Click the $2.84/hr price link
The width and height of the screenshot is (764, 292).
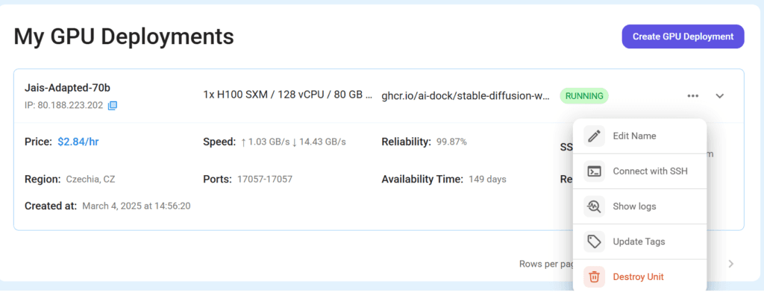pos(78,142)
